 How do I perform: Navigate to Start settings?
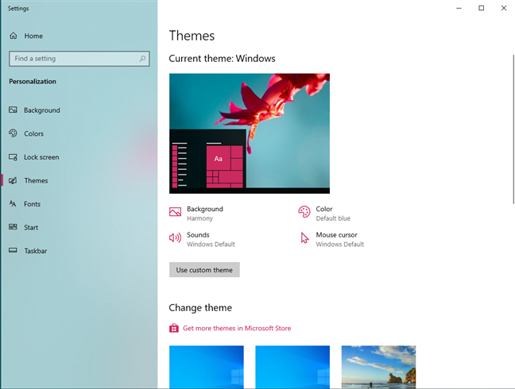pos(79,227)
